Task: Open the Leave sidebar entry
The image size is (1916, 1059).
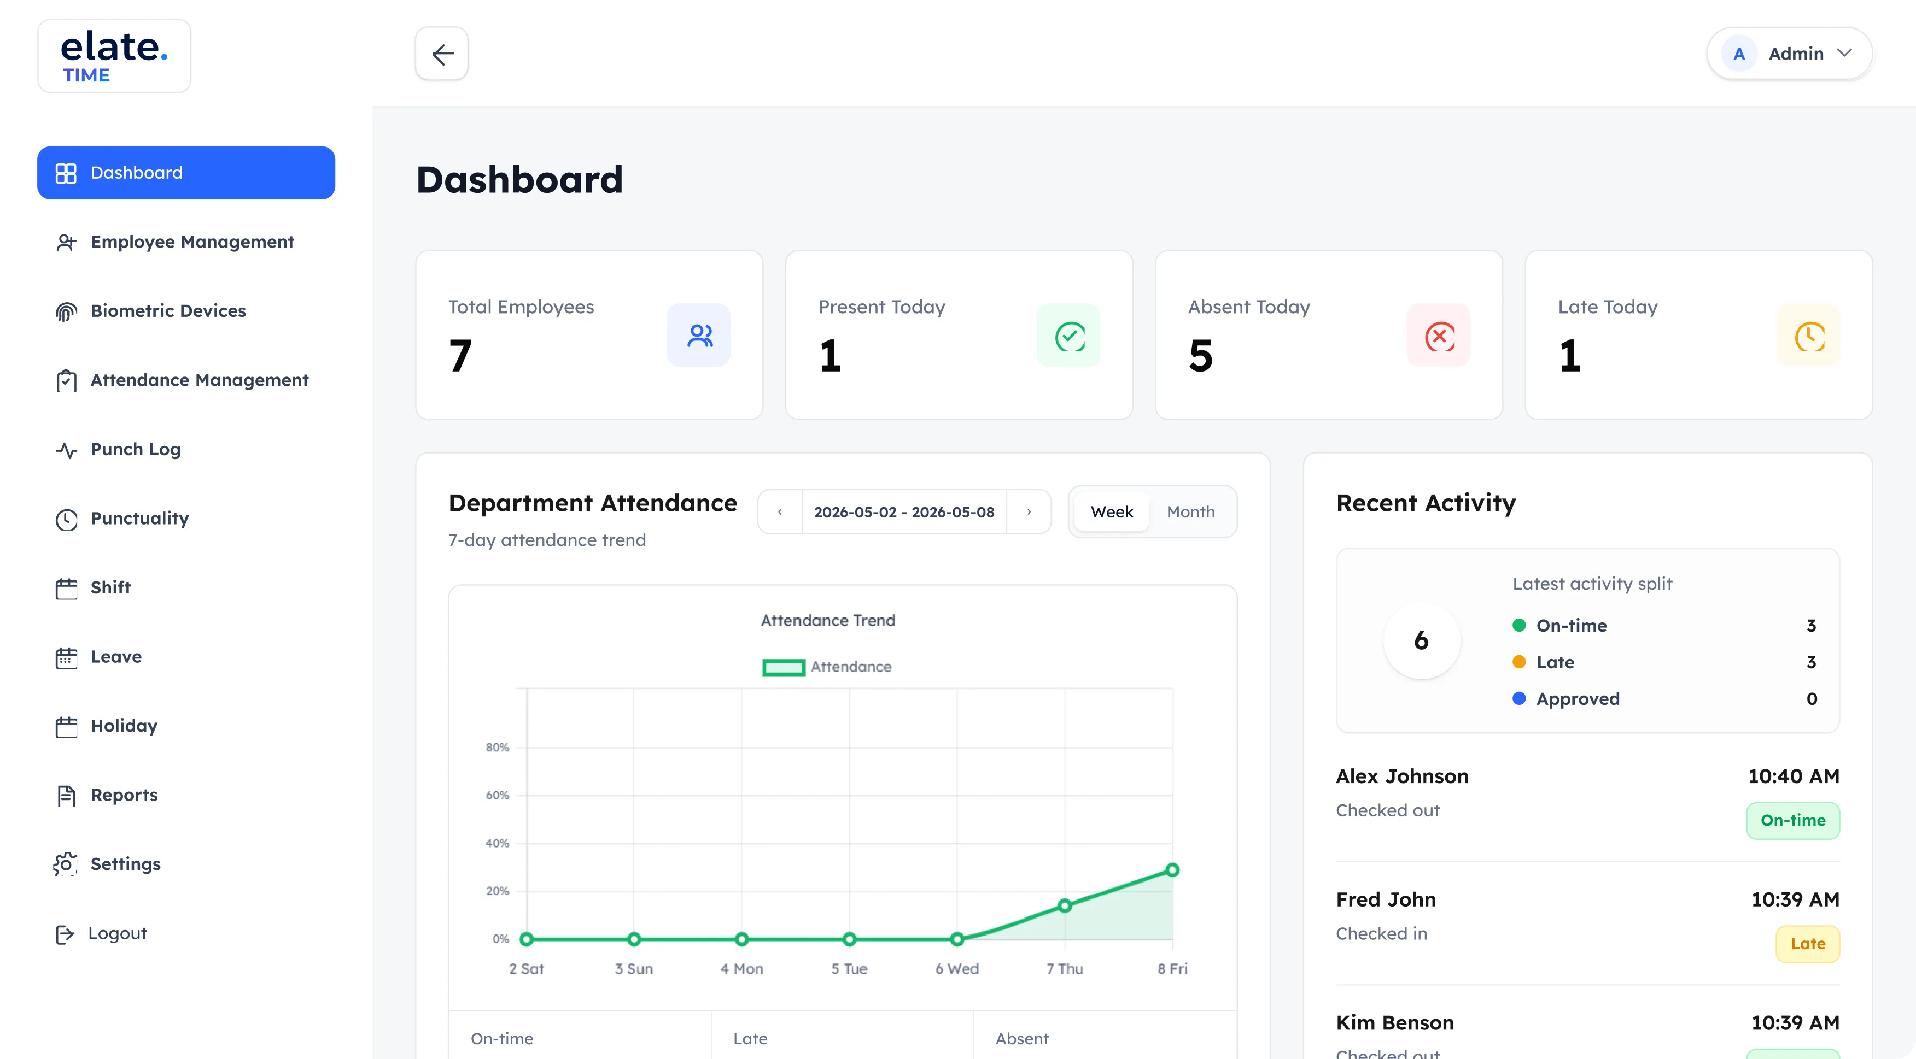Action: (186, 656)
